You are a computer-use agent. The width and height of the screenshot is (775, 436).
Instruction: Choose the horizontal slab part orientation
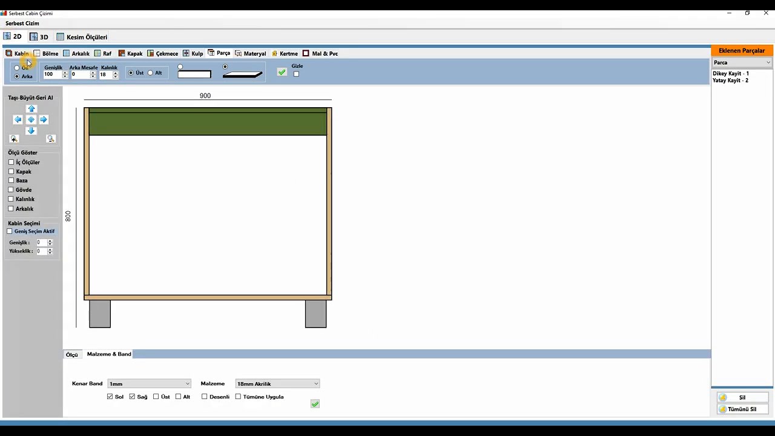point(225,67)
